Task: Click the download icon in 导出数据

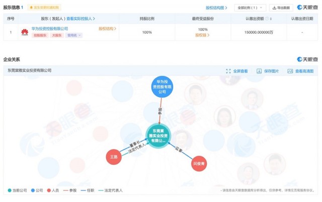Action: point(274,8)
